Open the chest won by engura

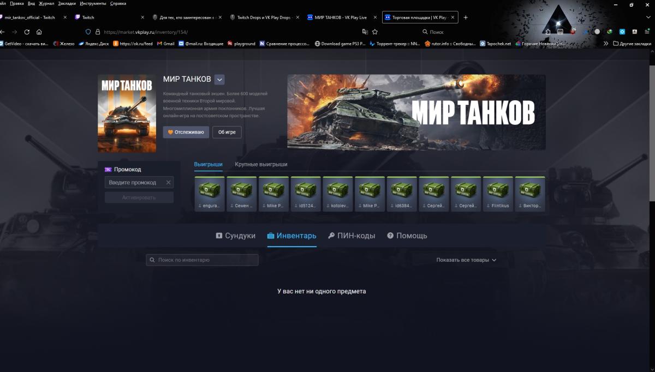point(210,194)
